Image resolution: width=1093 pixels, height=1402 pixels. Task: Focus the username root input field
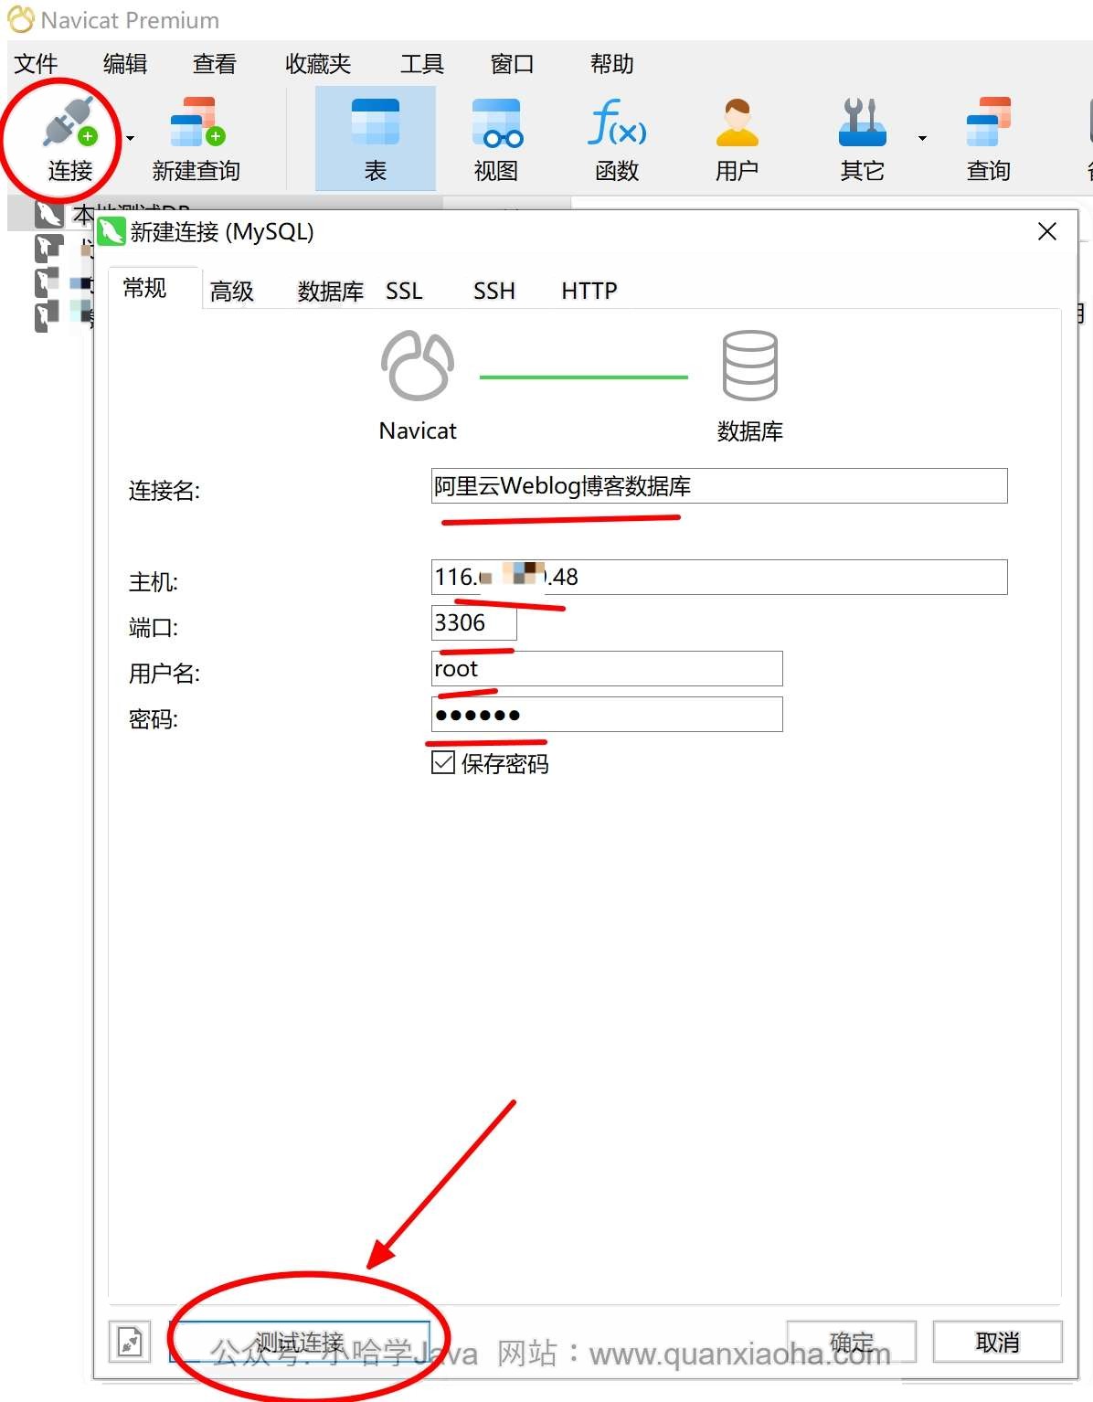point(607,668)
